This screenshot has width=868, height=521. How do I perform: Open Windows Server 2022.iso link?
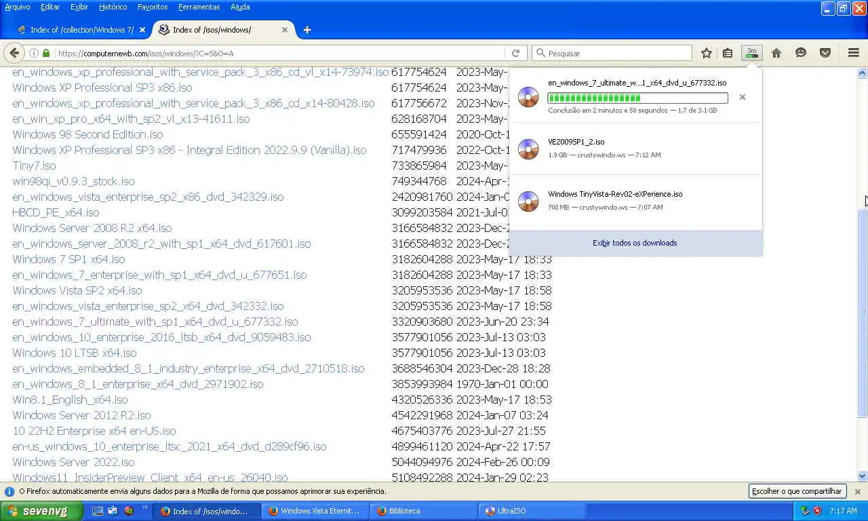pos(73,462)
